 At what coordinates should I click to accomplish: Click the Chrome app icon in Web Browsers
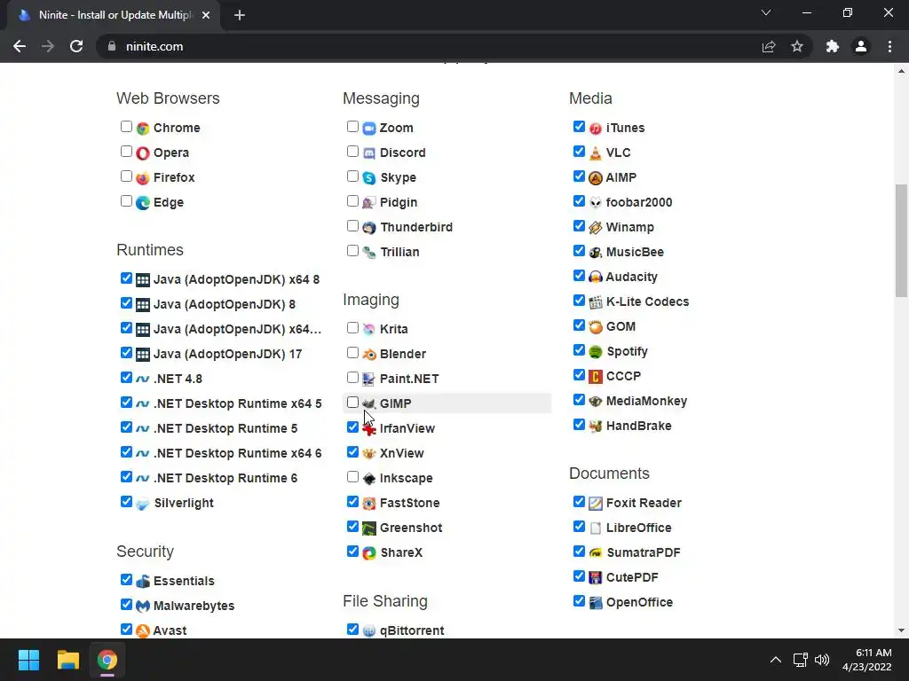[143, 128]
